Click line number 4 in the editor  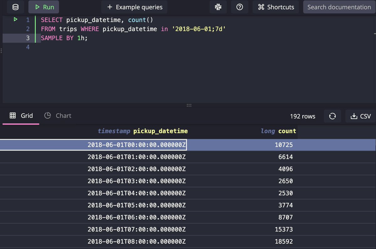pyautogui.click(x=28, y=47)
